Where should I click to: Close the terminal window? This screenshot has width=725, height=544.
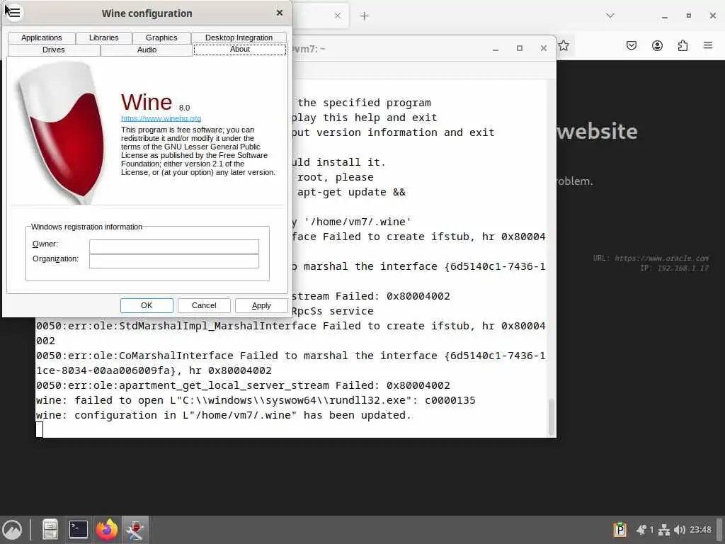coord(544,48)
